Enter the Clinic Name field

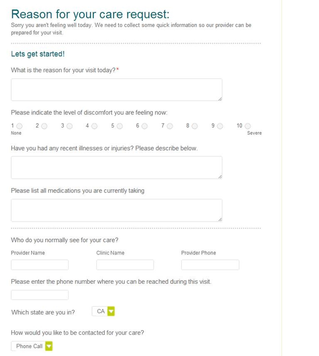[125, 265]
